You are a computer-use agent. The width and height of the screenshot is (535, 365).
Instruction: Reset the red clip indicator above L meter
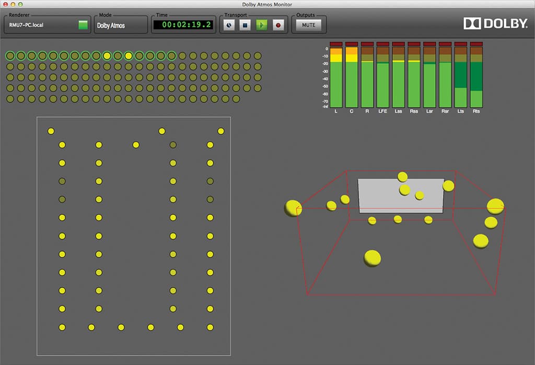click(x=336, y=44)
